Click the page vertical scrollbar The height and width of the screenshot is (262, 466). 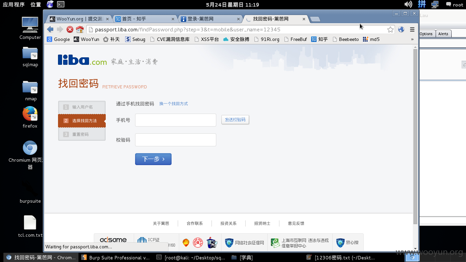click(415, 136)
